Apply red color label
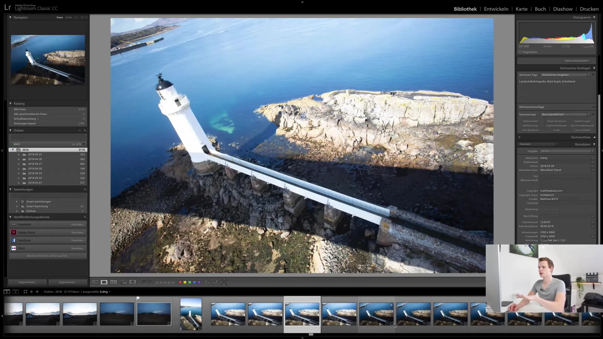The height and width of the screenshot is (339, 603). 180,282
